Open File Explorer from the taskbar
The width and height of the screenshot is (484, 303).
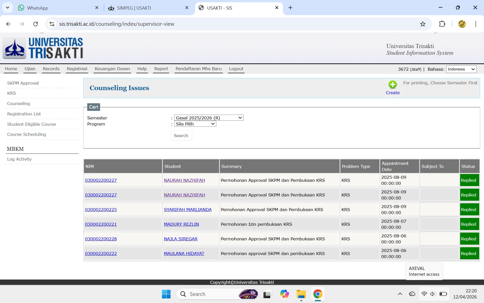[301, 294]
